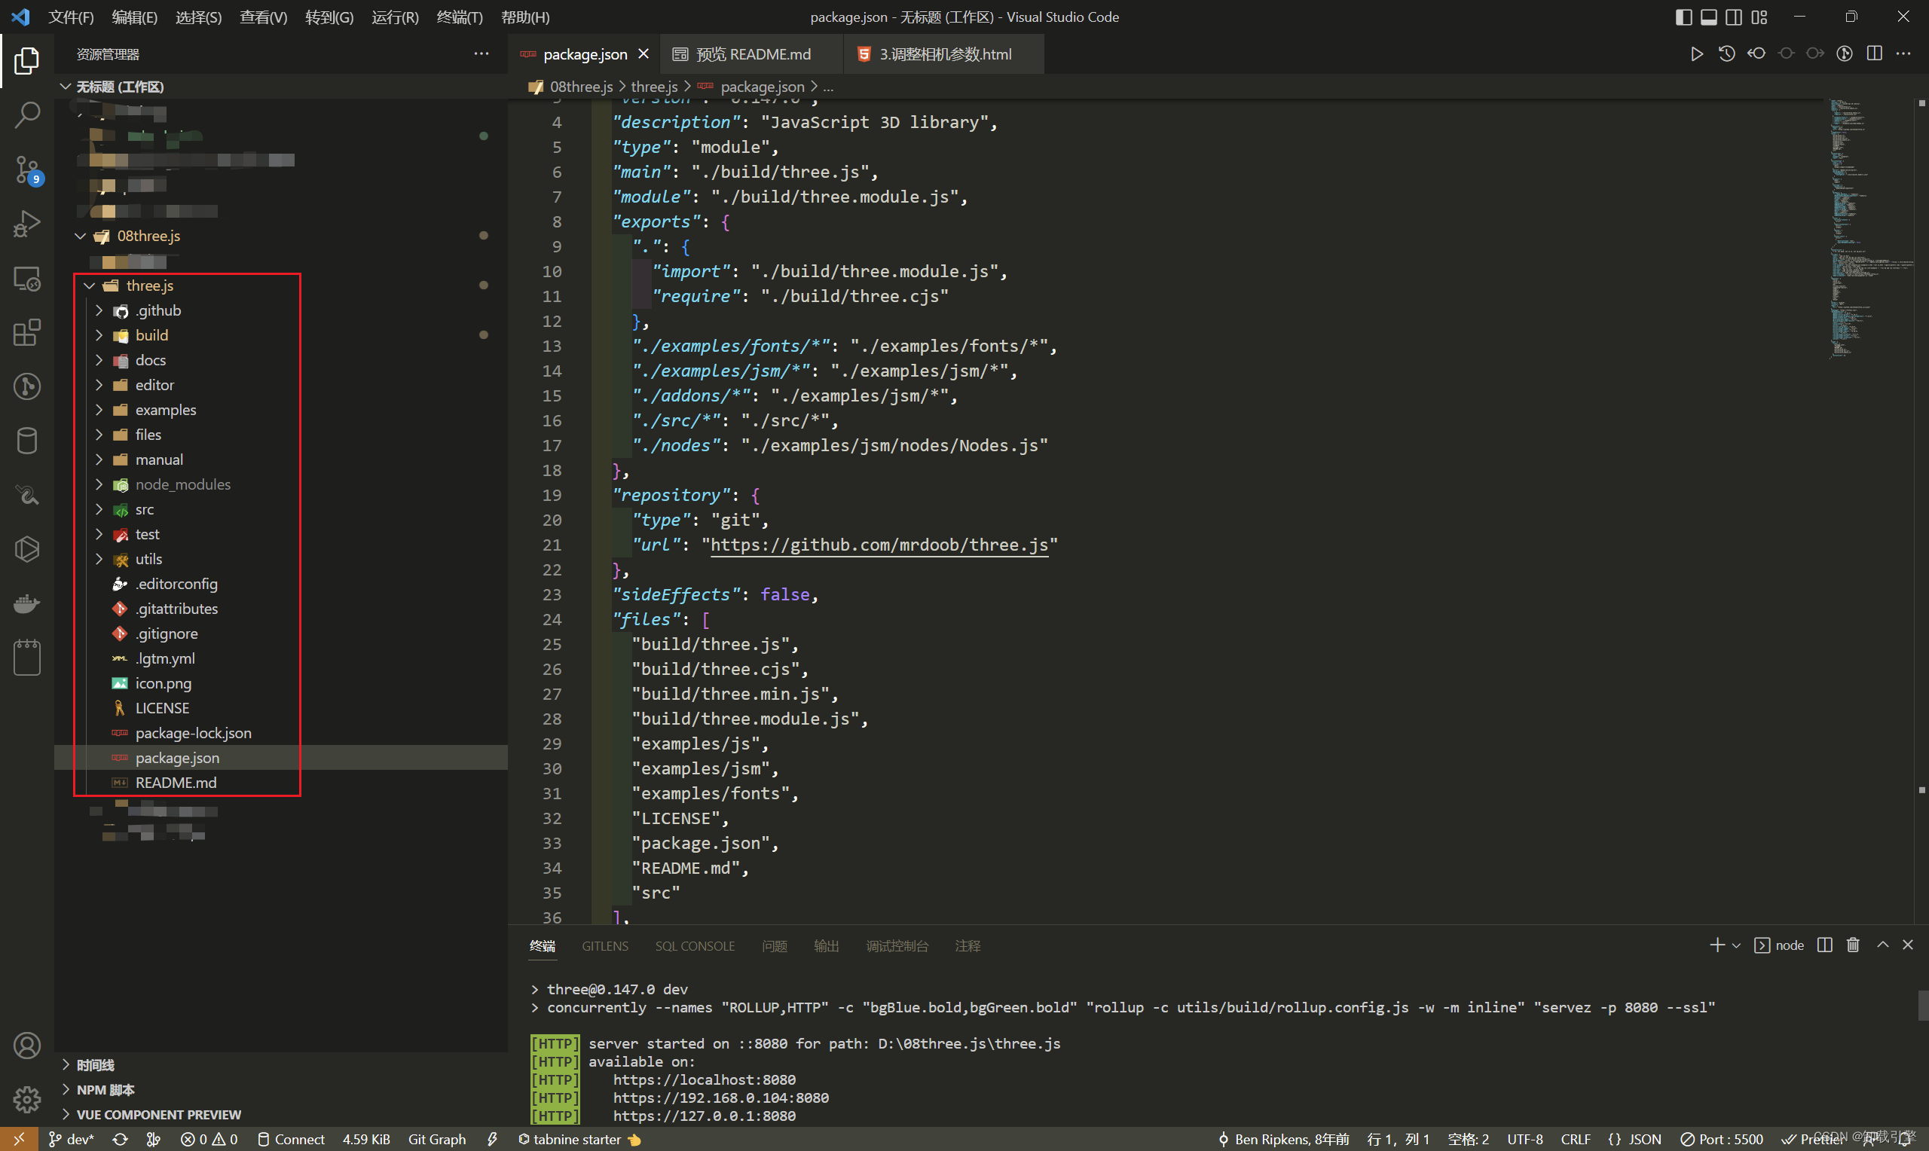Select the package.json tab
This screenshot has height=1151, width=1929.
pyautogui.click(x=579, y=53)
